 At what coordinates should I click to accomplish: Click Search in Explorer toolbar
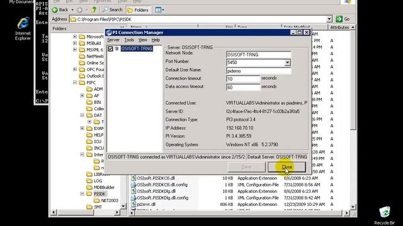[113, 10]
